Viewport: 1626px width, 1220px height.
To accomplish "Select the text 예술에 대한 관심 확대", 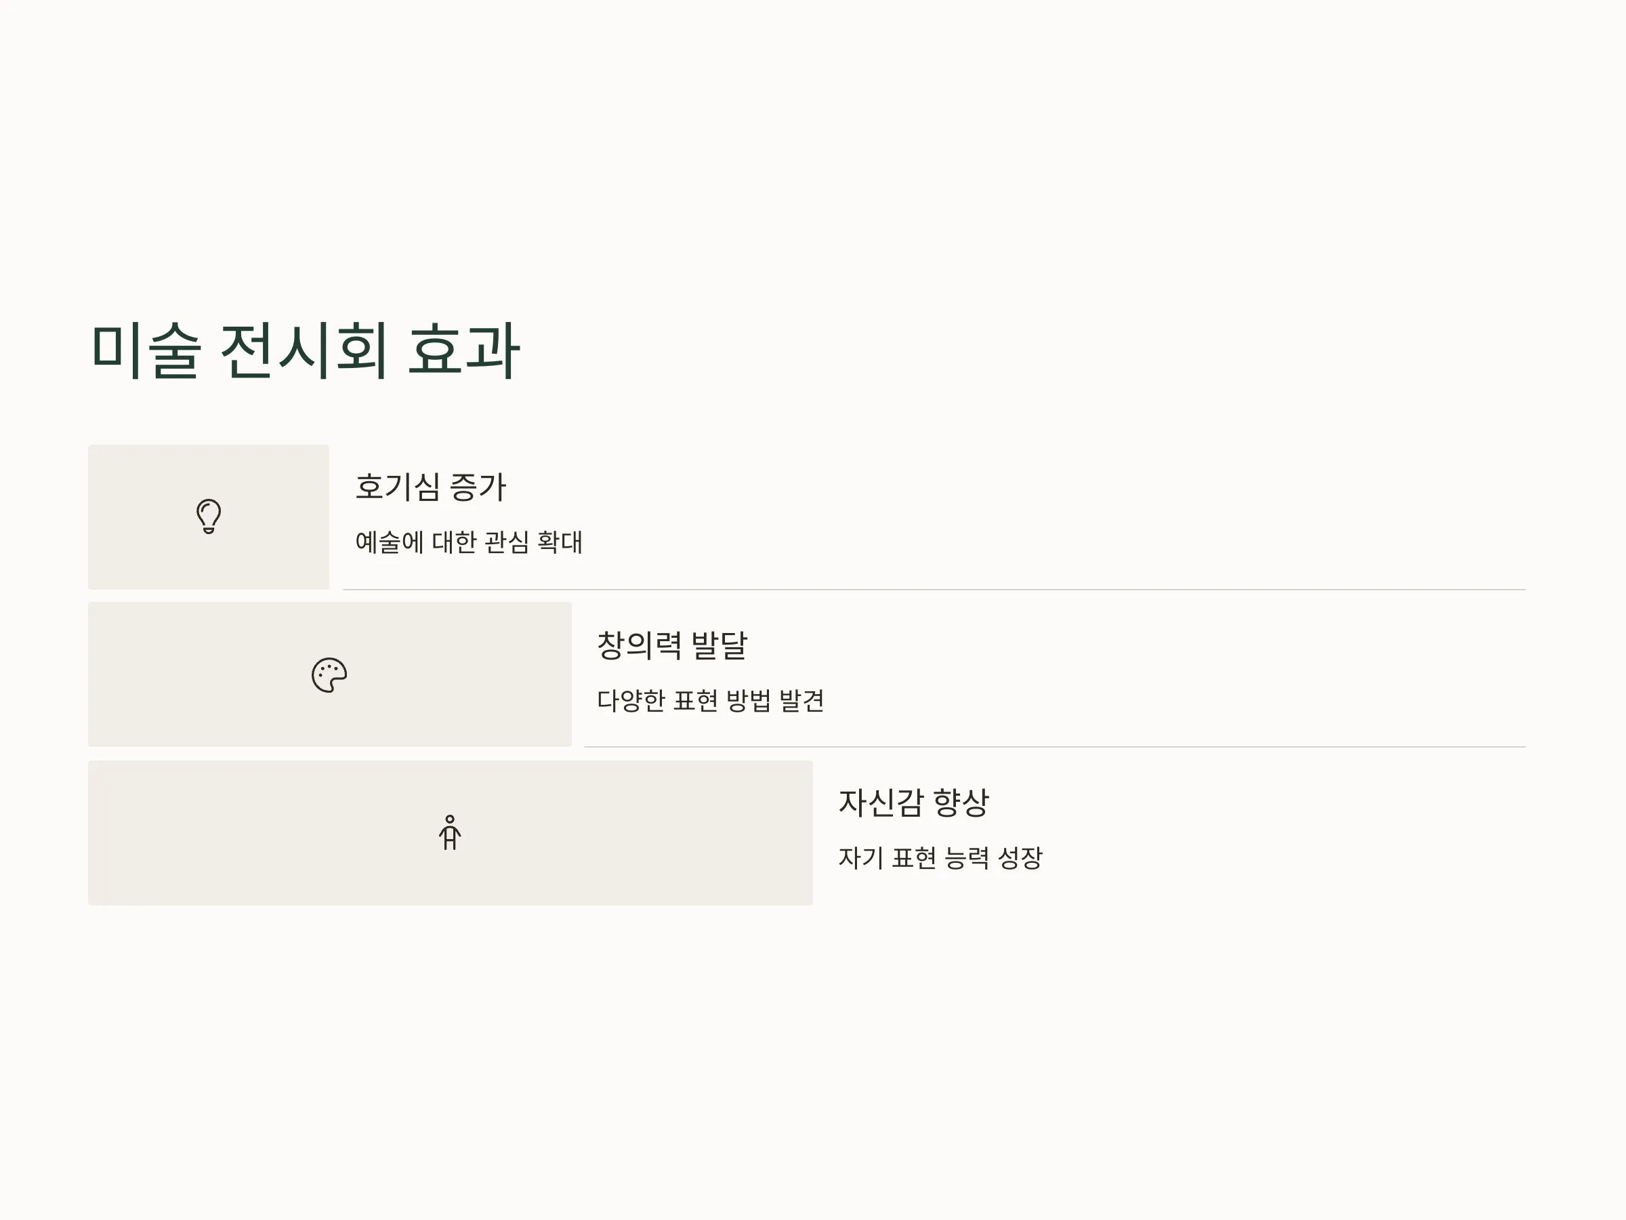I will (x=469, y=542).
